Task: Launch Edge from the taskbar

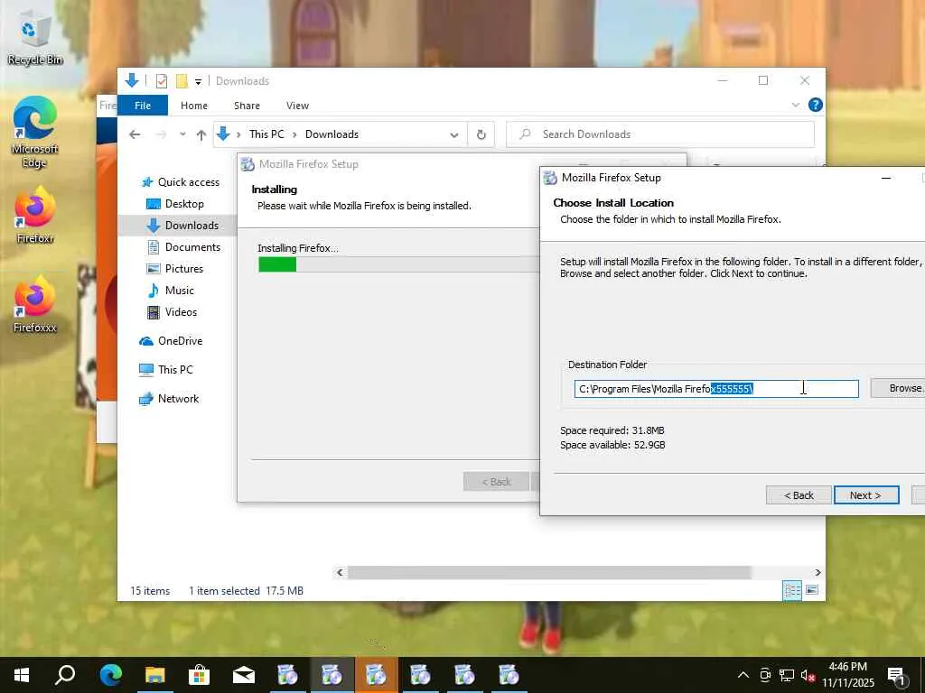Action: click(110, 675)
